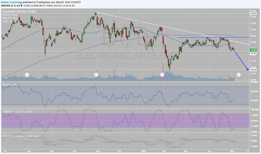
Task: Click the Aug label on the time axis
Action: point(29,151)
